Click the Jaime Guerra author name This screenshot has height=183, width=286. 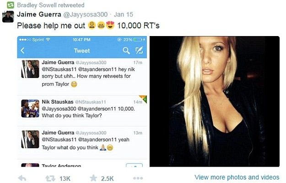click(39, 14)
